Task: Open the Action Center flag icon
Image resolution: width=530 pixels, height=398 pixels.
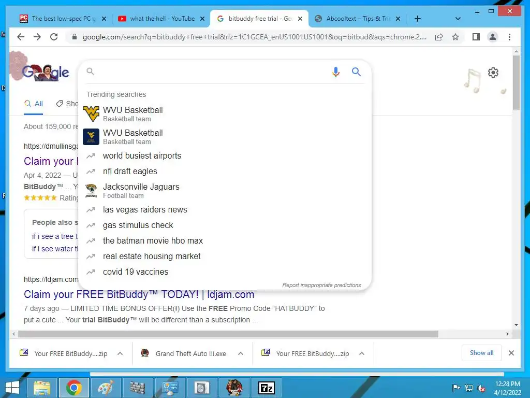Action: [456, 388]
